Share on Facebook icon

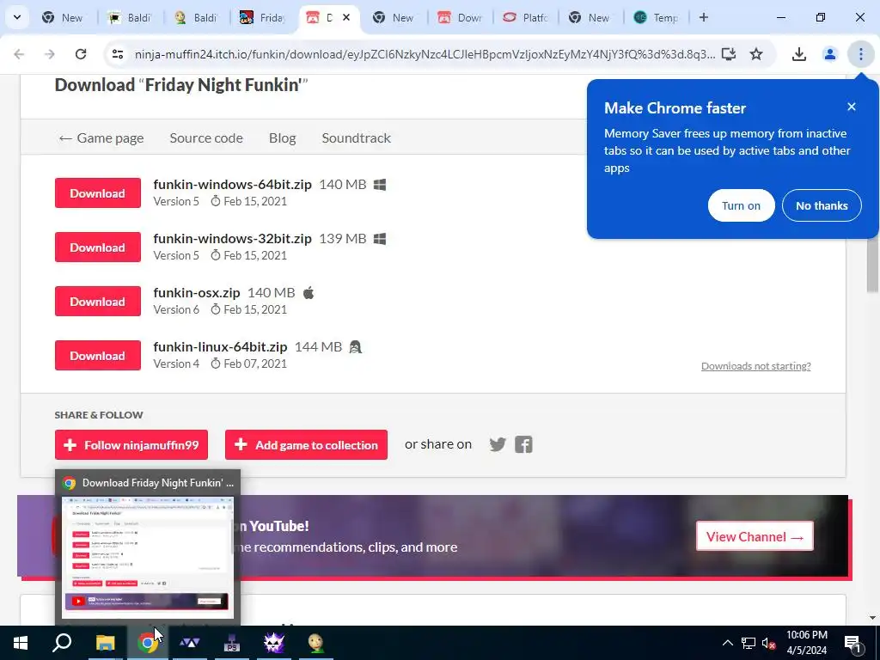click(523, 444)
